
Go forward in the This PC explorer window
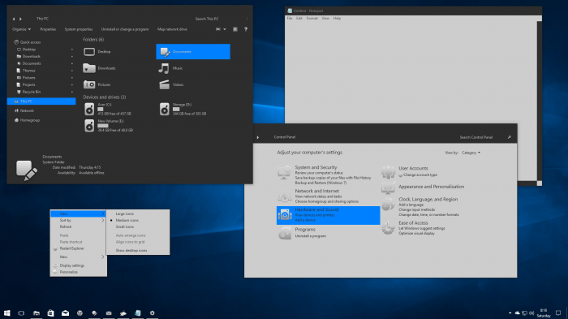tap(20, 19)
